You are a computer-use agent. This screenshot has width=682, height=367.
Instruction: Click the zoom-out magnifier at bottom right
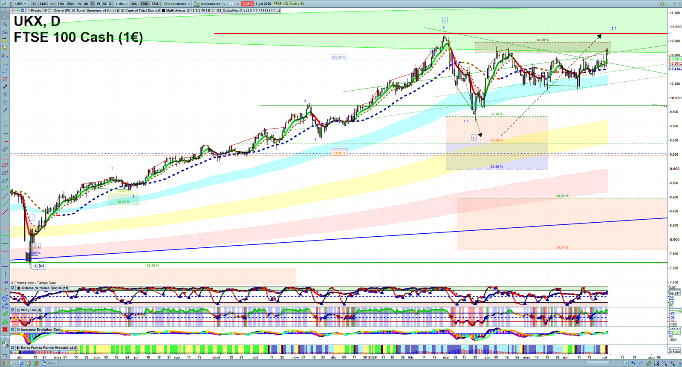point(665,363)
